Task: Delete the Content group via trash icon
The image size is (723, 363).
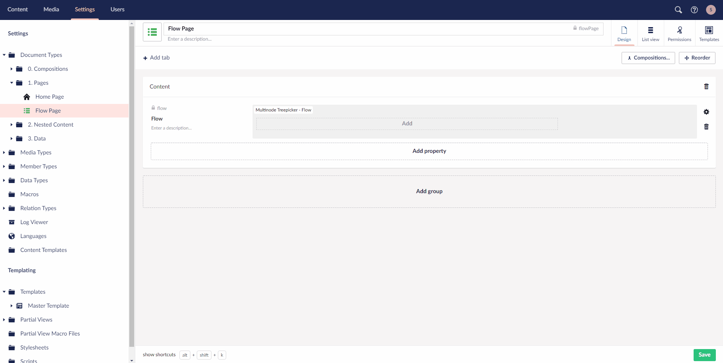Action: coord(706,86)
